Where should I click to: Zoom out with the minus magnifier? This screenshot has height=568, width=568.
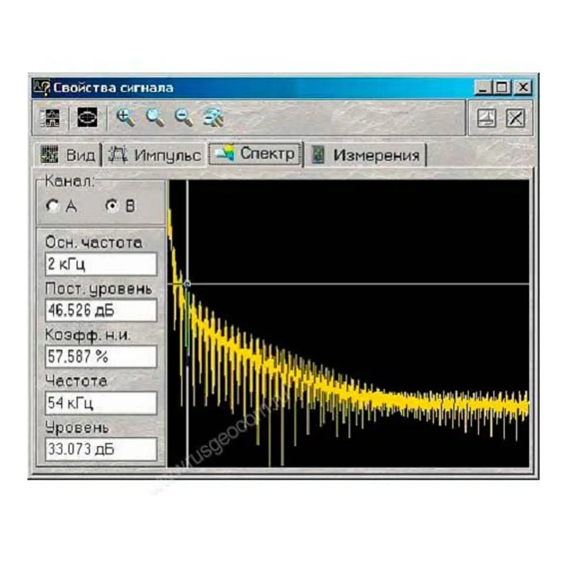184,117
